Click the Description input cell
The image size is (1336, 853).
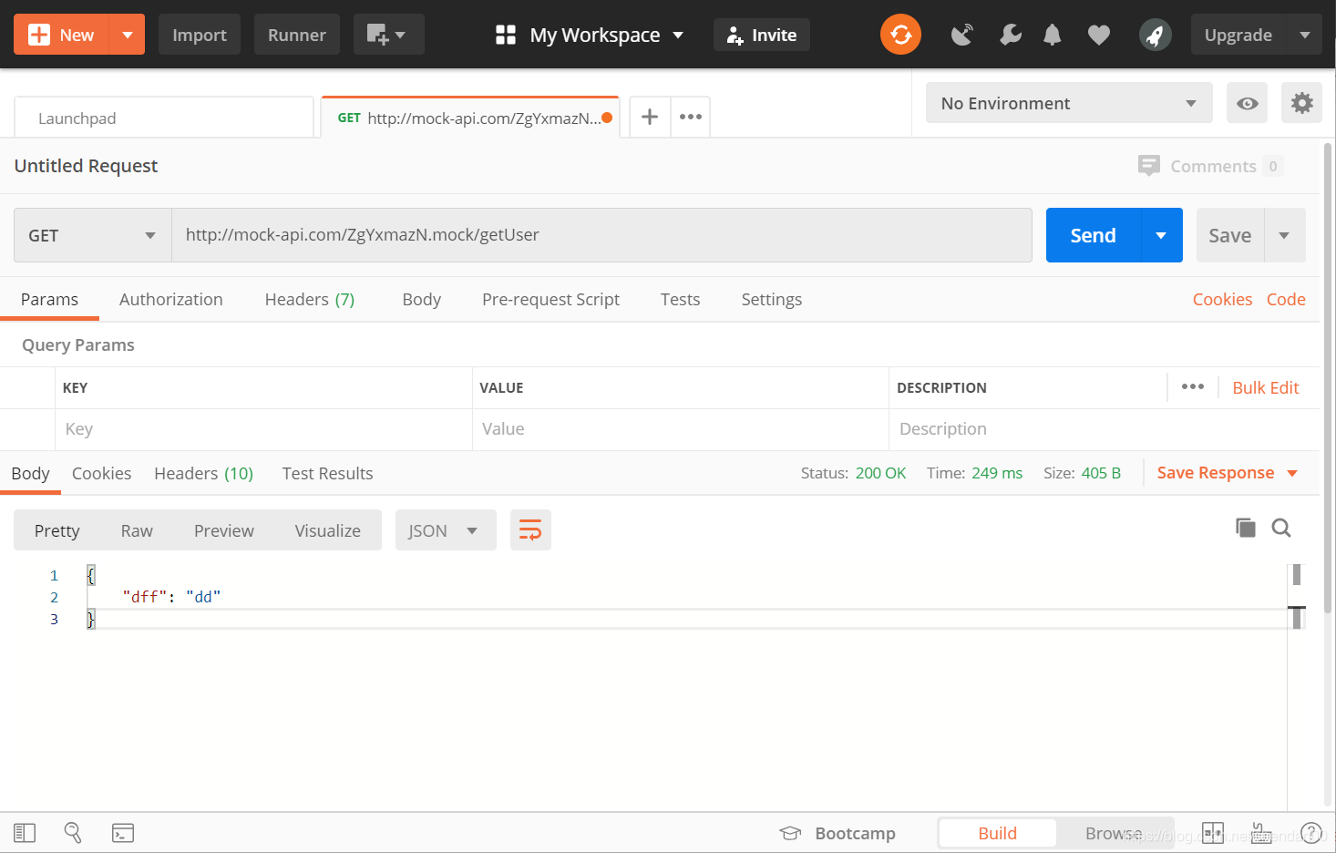pyautogui.click(x=1104, y=429)
